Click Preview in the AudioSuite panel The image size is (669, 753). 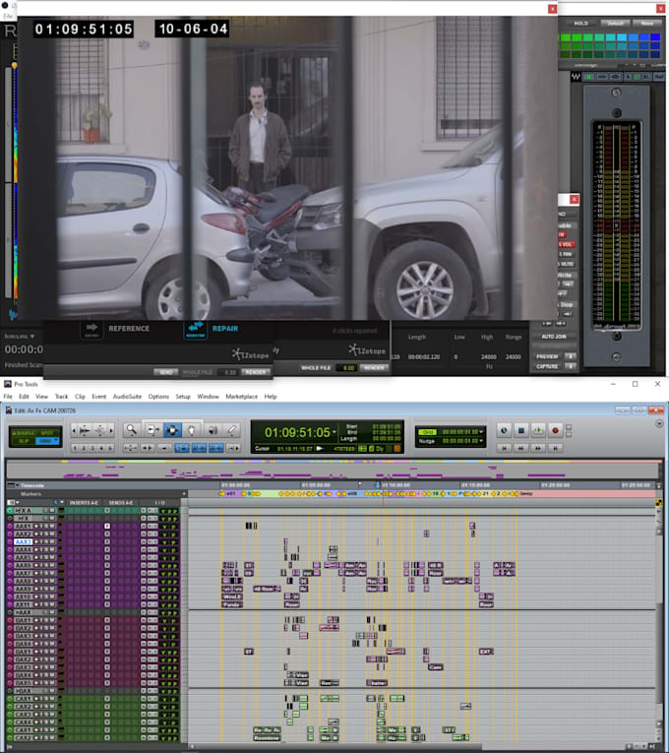[547, 356]
